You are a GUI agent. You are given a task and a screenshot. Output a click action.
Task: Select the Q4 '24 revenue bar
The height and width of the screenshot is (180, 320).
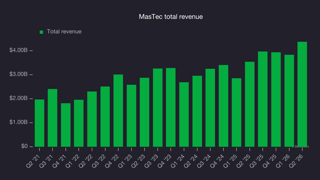pyautogui.click(x=223, y=106)
